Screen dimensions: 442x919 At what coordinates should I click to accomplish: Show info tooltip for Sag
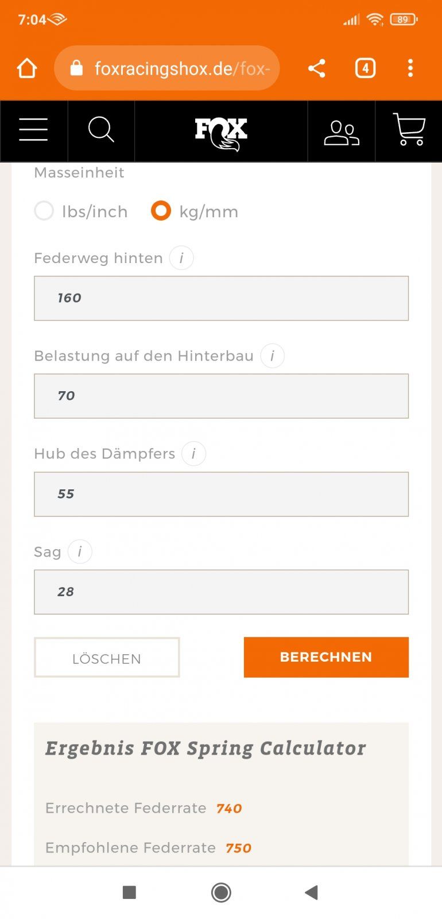[x=80, y=552]
